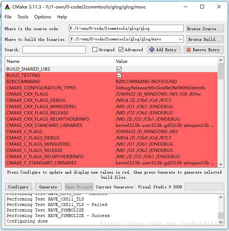
Task: Click the variable list scroll down arrow
Action: coord(221,164)
